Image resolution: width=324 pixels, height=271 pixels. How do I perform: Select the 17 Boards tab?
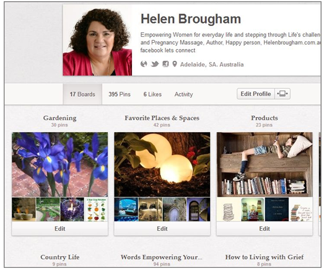click(x=82, y=94)
